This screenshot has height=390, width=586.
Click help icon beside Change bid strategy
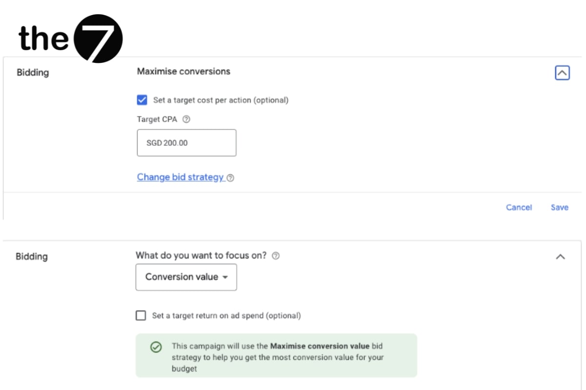(x=230, y=178)
